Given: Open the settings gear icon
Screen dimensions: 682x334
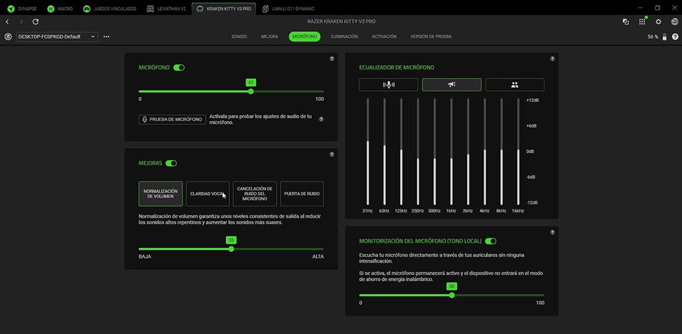Looking at the screenshot, I should (659, 21).
